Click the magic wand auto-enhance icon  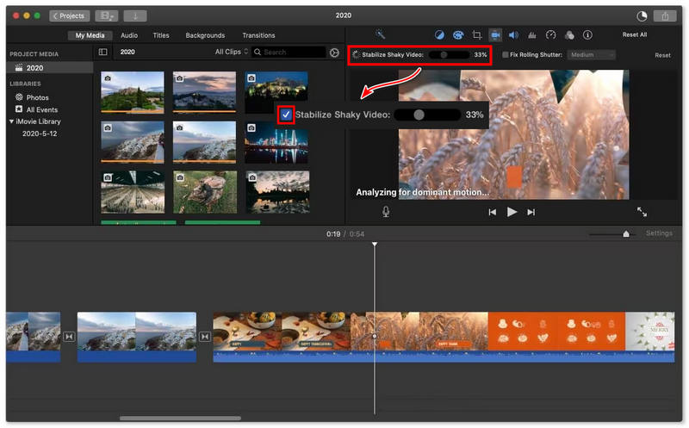(x=381, y=35)
